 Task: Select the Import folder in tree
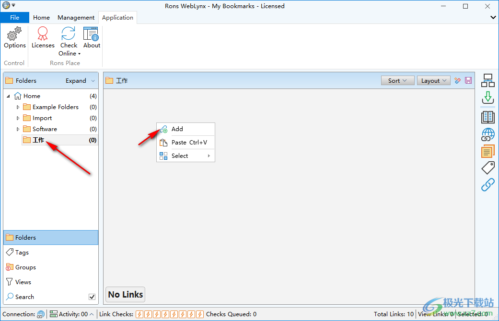click(42, 118)
